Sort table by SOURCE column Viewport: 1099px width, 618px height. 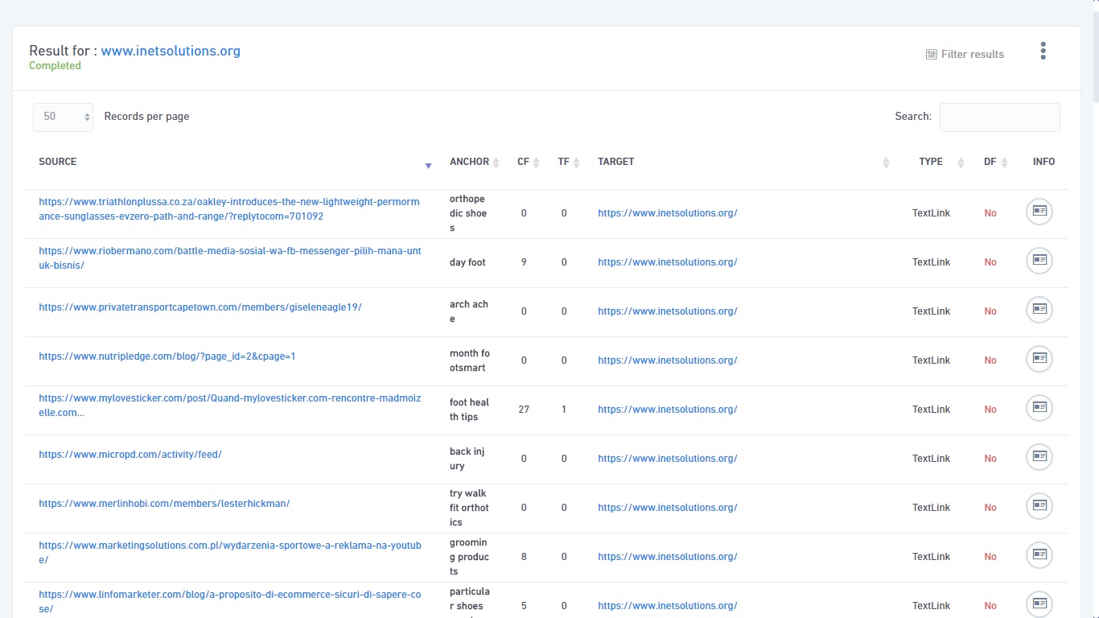58,162
